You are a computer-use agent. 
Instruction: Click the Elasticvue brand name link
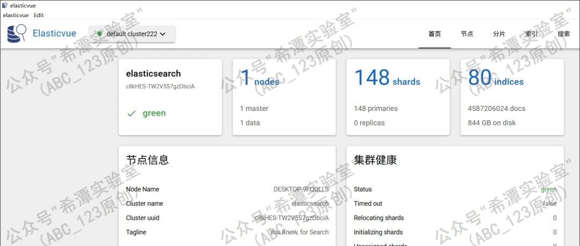click(x=54, y=33)
